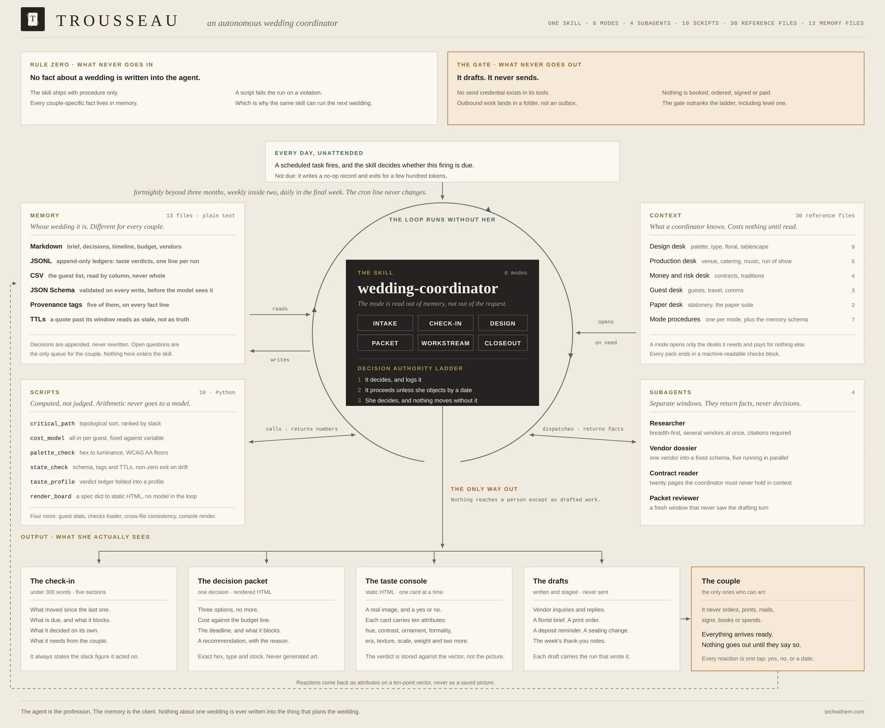Click the Researcher subagent heading
885x728 pixels.
click(667, 423)
